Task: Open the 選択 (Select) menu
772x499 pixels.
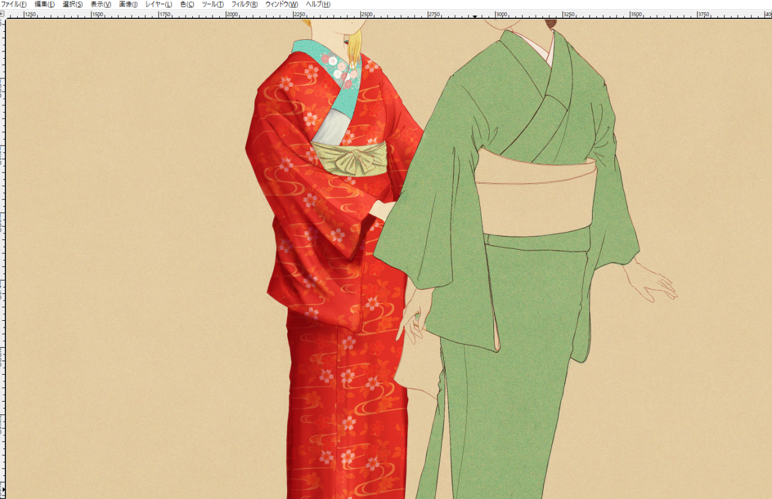Action: pyautogui.click(x=72, y=4)
